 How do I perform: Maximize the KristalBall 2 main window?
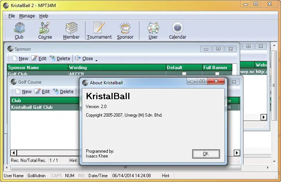pos(256,4)
